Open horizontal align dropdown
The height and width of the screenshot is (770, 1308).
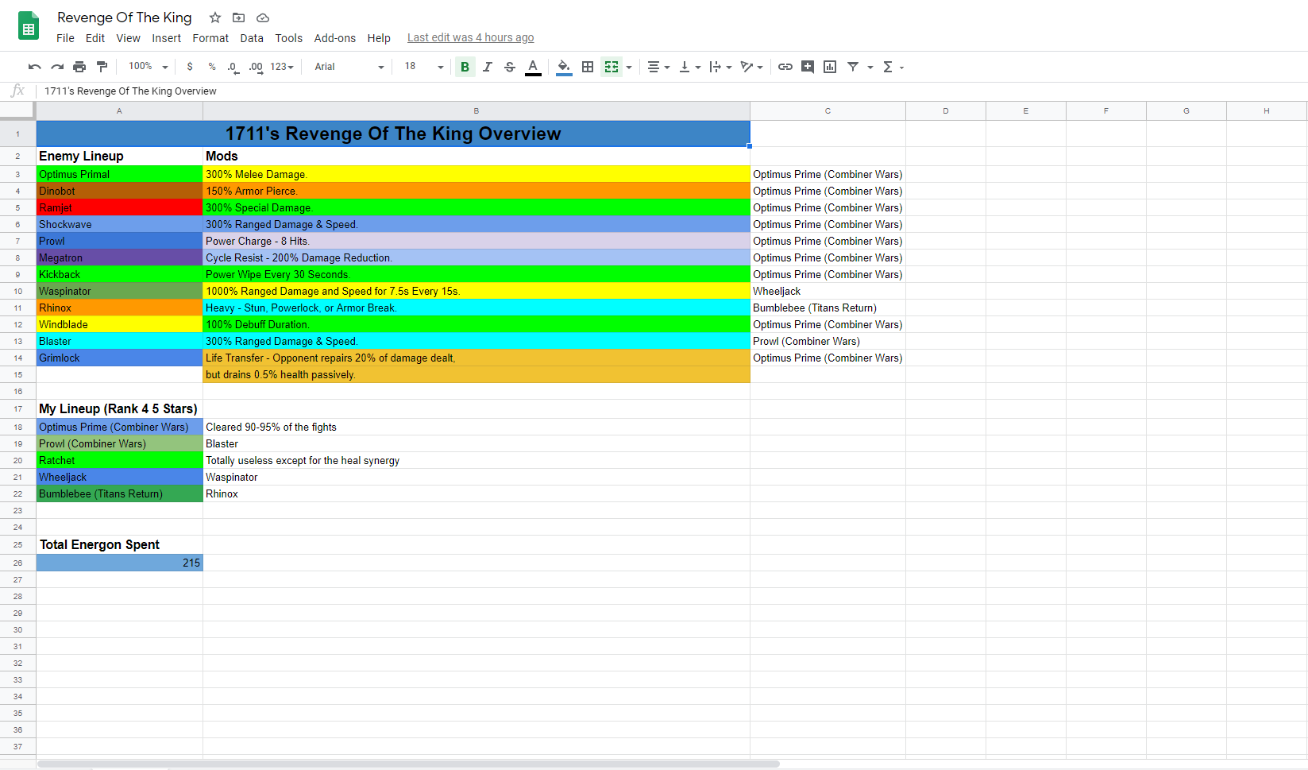click(658, 67)
